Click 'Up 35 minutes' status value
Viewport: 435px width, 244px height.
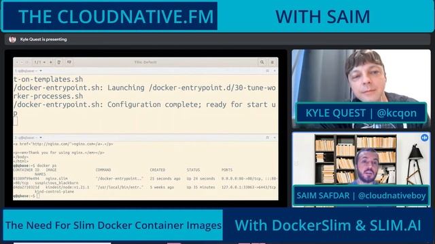[x=201, y=187]
